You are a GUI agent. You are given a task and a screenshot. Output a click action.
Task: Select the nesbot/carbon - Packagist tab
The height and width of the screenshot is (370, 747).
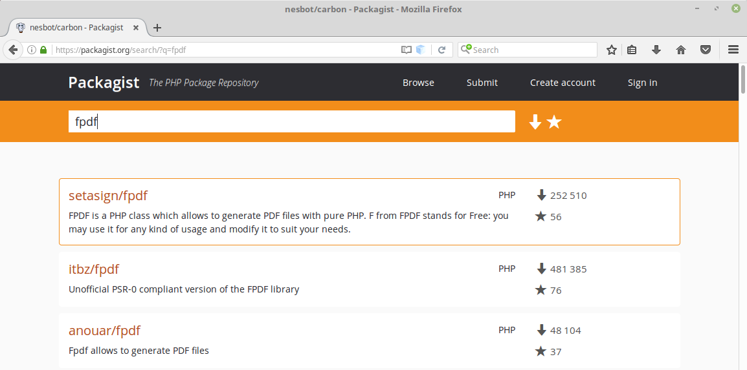pos(76,28)
